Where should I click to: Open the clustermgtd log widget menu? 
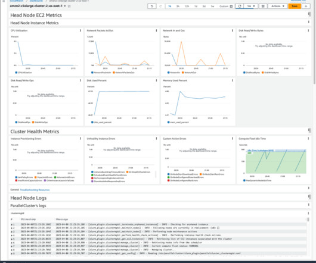pyautogui.click(x=308, y=213)
